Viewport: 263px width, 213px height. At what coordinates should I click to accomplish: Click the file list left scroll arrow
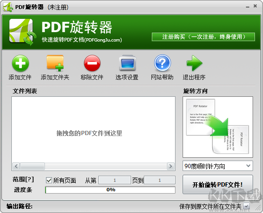16,166
